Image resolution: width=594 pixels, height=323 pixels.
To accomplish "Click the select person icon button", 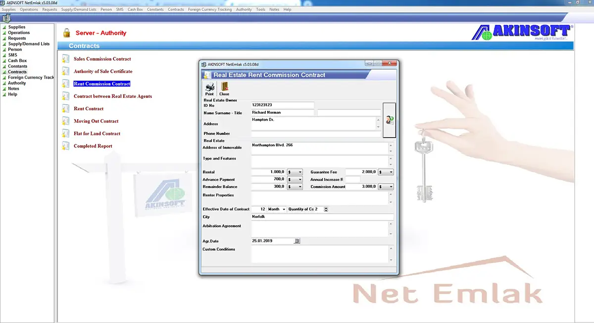I will (390, 120).
